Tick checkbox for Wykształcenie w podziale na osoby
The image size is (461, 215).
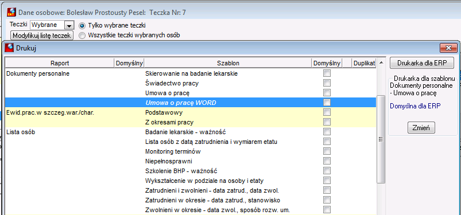(327, 181)
